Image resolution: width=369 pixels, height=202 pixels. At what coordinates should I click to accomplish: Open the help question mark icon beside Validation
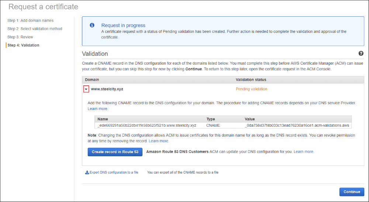[361, 54]
